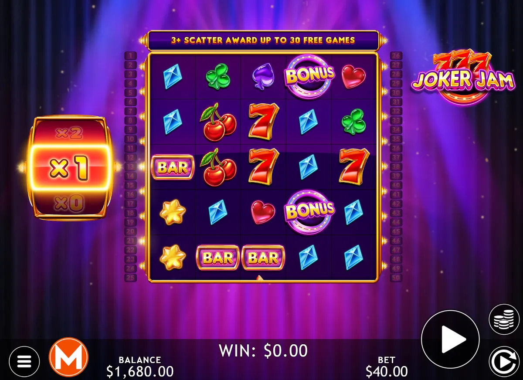Image resolution: width=523 pixels, height=380 pixels.
Task: Click the purple spade symbol
Action: click(263, 77)
